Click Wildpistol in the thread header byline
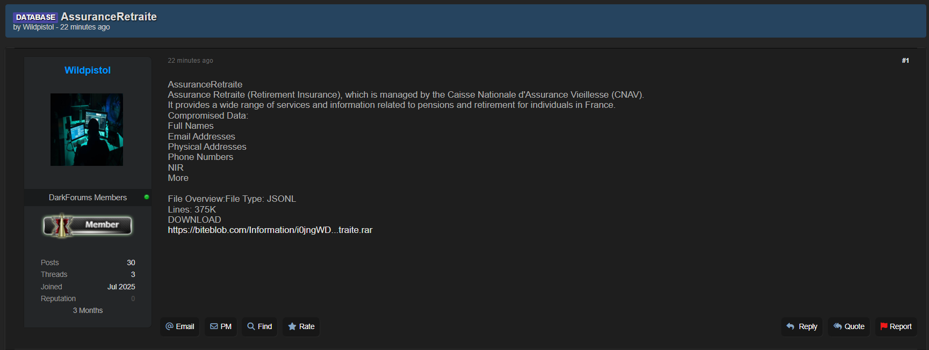 coord(38,27)
